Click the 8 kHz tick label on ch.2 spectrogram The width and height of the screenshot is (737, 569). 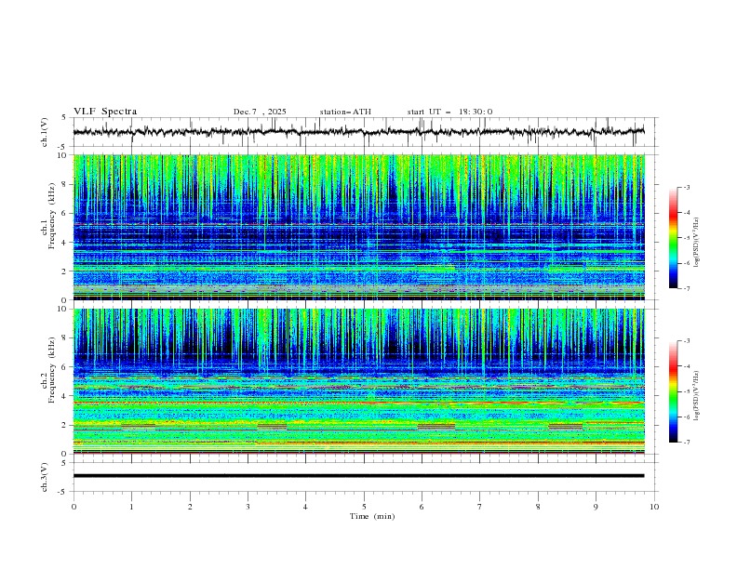point(64,338)
